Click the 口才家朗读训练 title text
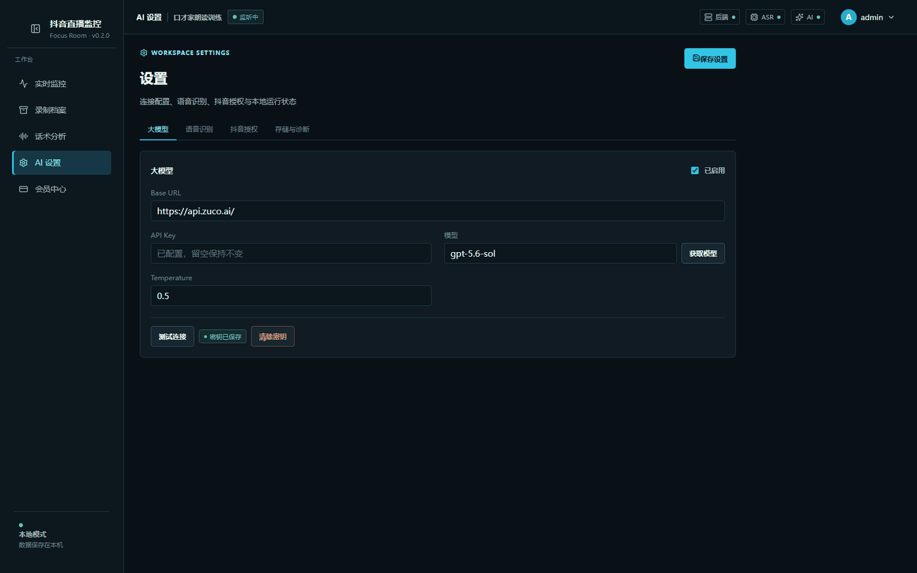The width and height of the screenshot is (917, 573). [198, 17]
